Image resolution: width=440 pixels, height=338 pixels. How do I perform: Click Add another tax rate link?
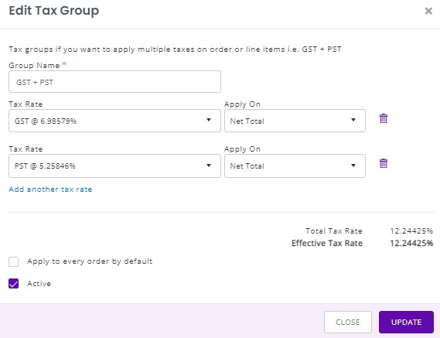[x=50, y=189]
